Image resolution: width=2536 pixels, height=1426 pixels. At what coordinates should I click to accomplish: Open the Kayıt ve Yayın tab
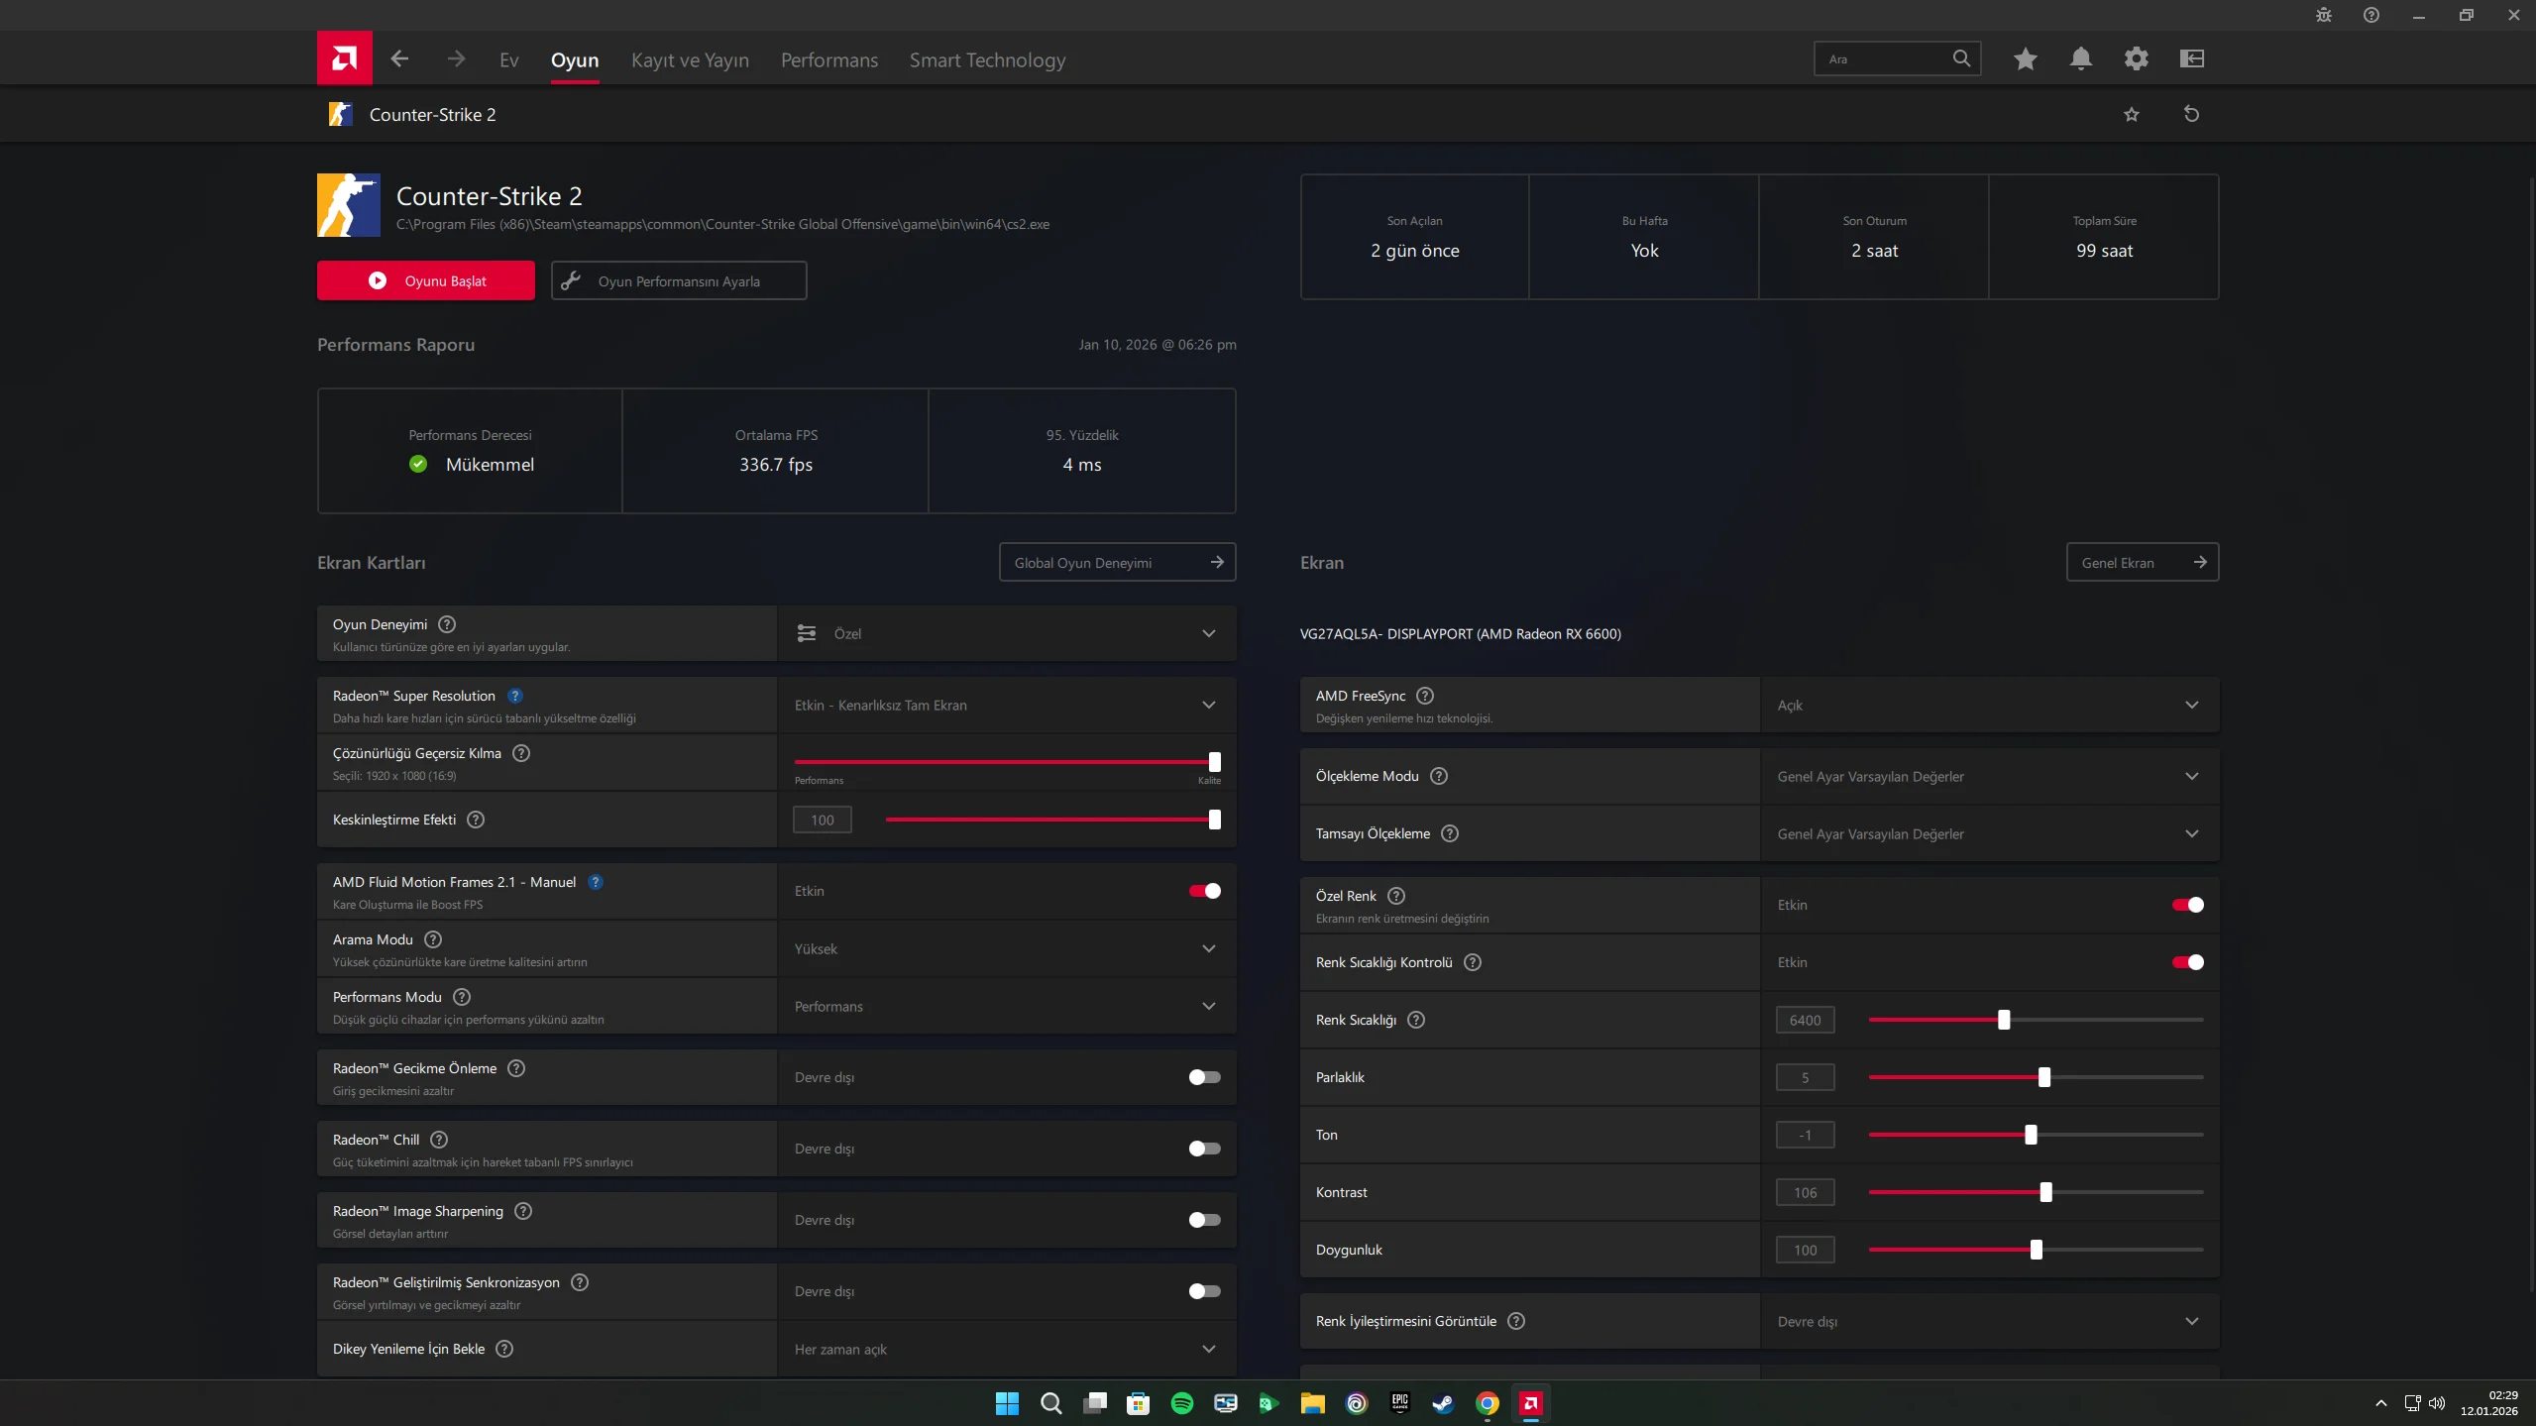click(690, 60)
